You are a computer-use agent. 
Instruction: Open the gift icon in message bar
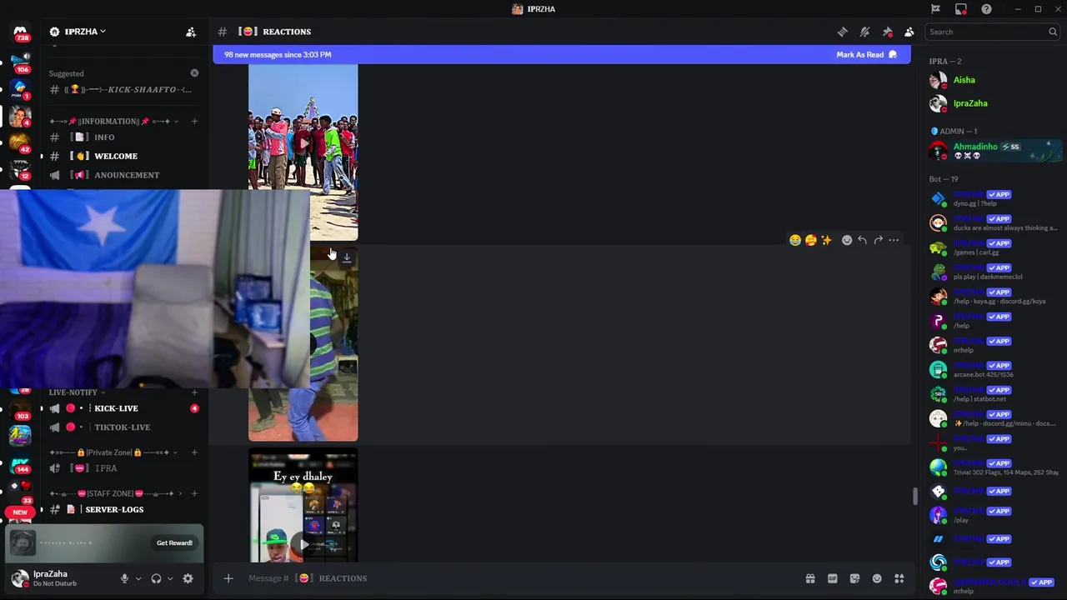pos(809,578)
